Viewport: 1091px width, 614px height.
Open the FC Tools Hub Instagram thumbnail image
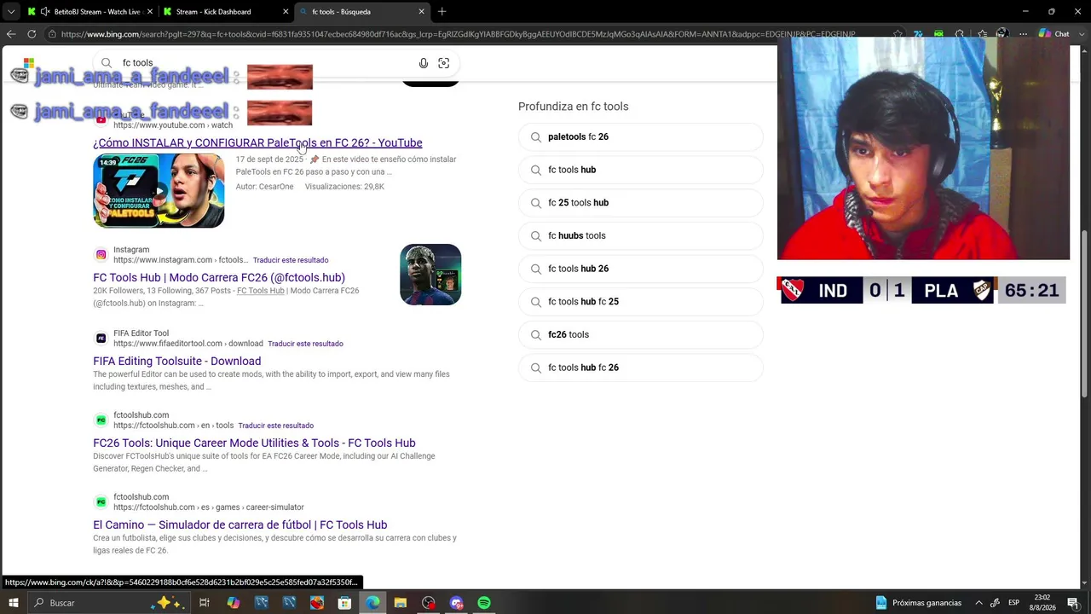430,275
